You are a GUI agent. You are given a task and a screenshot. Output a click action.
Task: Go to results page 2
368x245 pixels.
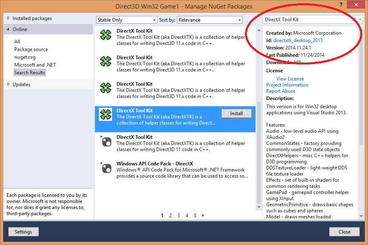pyautogui.click(x=171, y=216)
